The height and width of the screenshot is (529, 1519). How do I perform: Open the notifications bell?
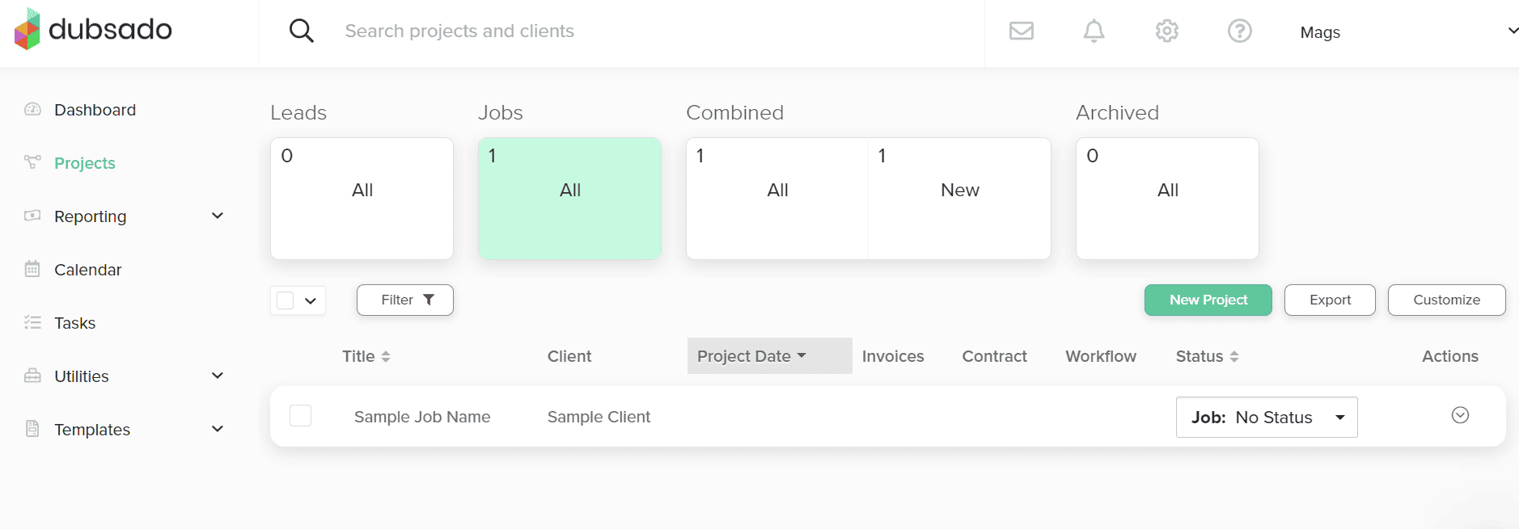[1094, 31]
